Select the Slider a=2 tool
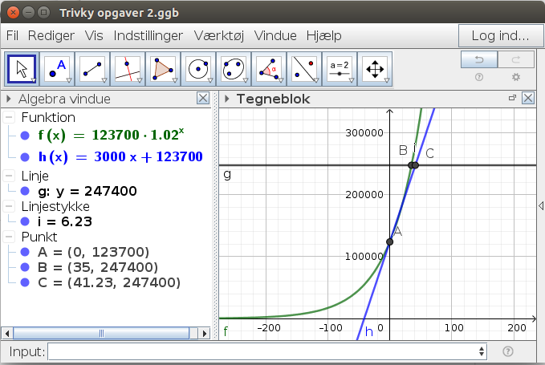545x365 pixels. tap(340, 69)
